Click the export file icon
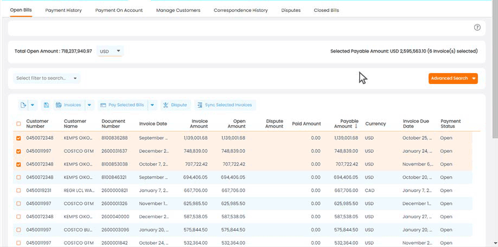 coord(23,105)
